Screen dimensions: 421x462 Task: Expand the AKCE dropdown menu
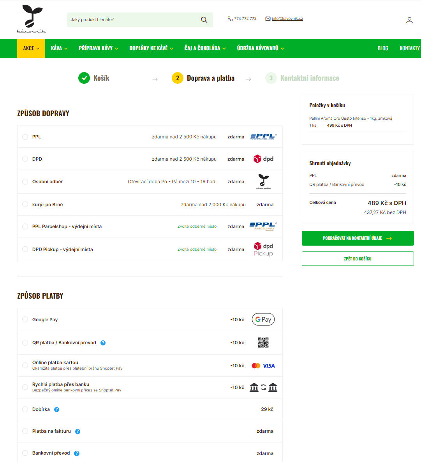tap(31, 48)
